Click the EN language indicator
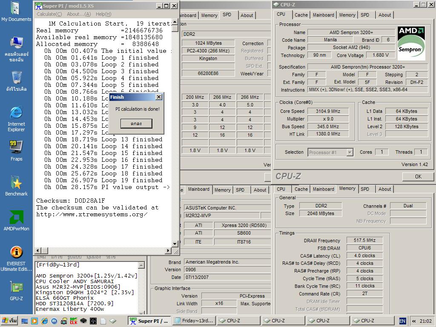This screenshot has width=436, height=327. (x=402, y=321)
